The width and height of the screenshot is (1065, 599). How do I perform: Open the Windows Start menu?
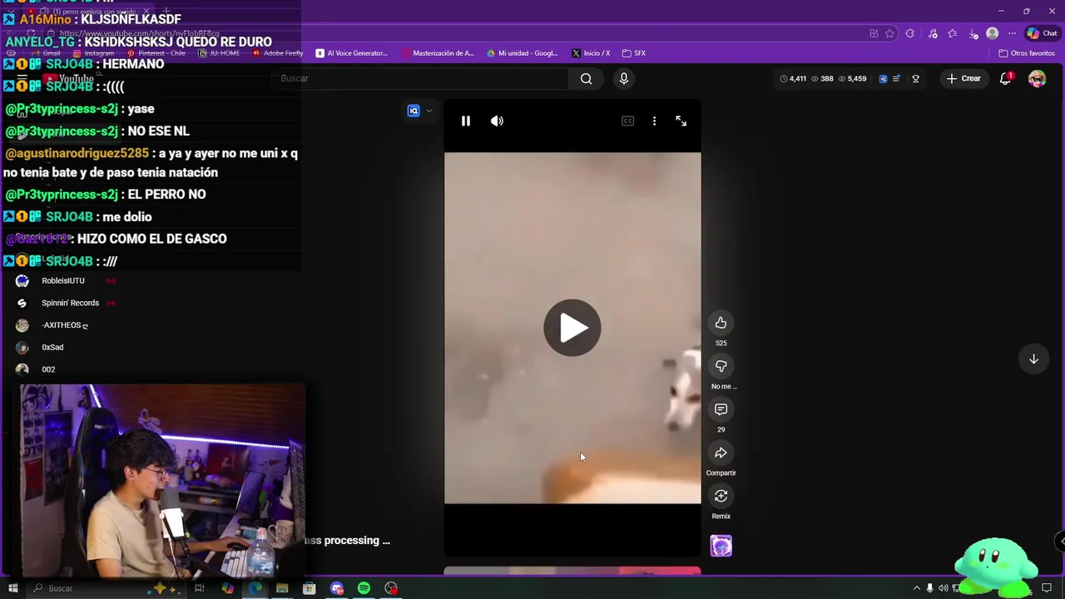[x=12, y=588]
